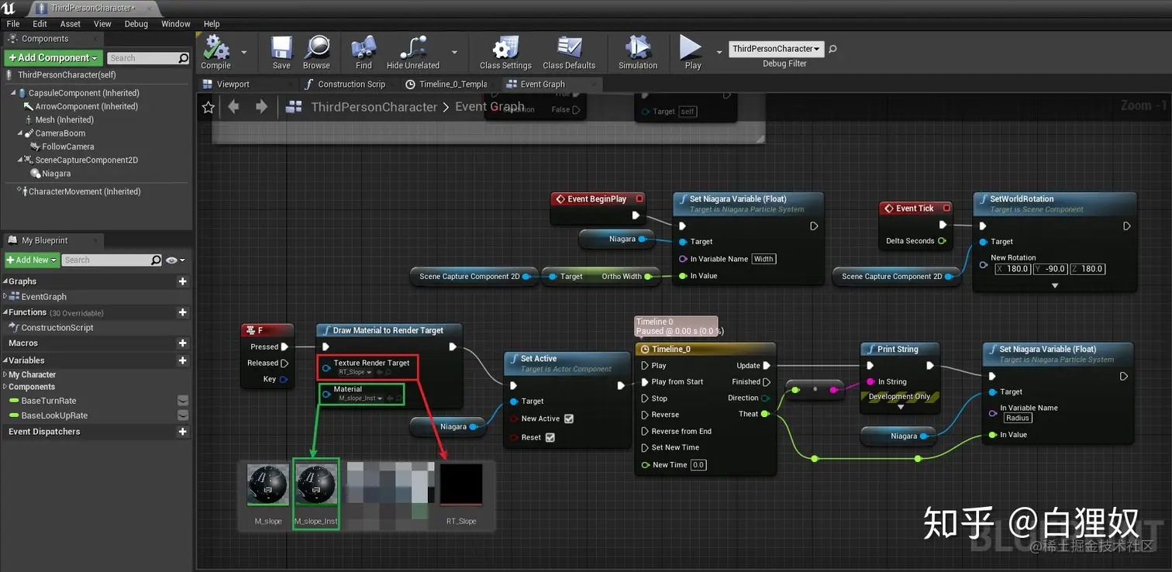The width and height of the screenshot is (1172, 572).
Task: Select the Niagara component in the tree
Action: click(57, 174)
